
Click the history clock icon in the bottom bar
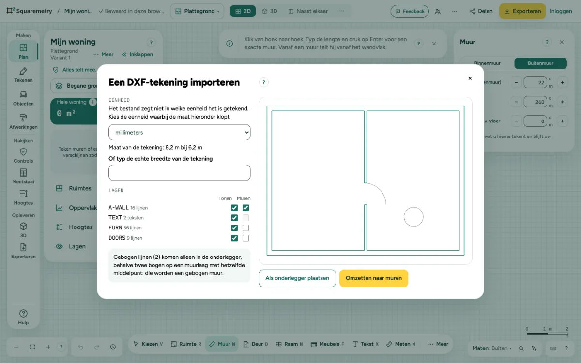point(113,347)
